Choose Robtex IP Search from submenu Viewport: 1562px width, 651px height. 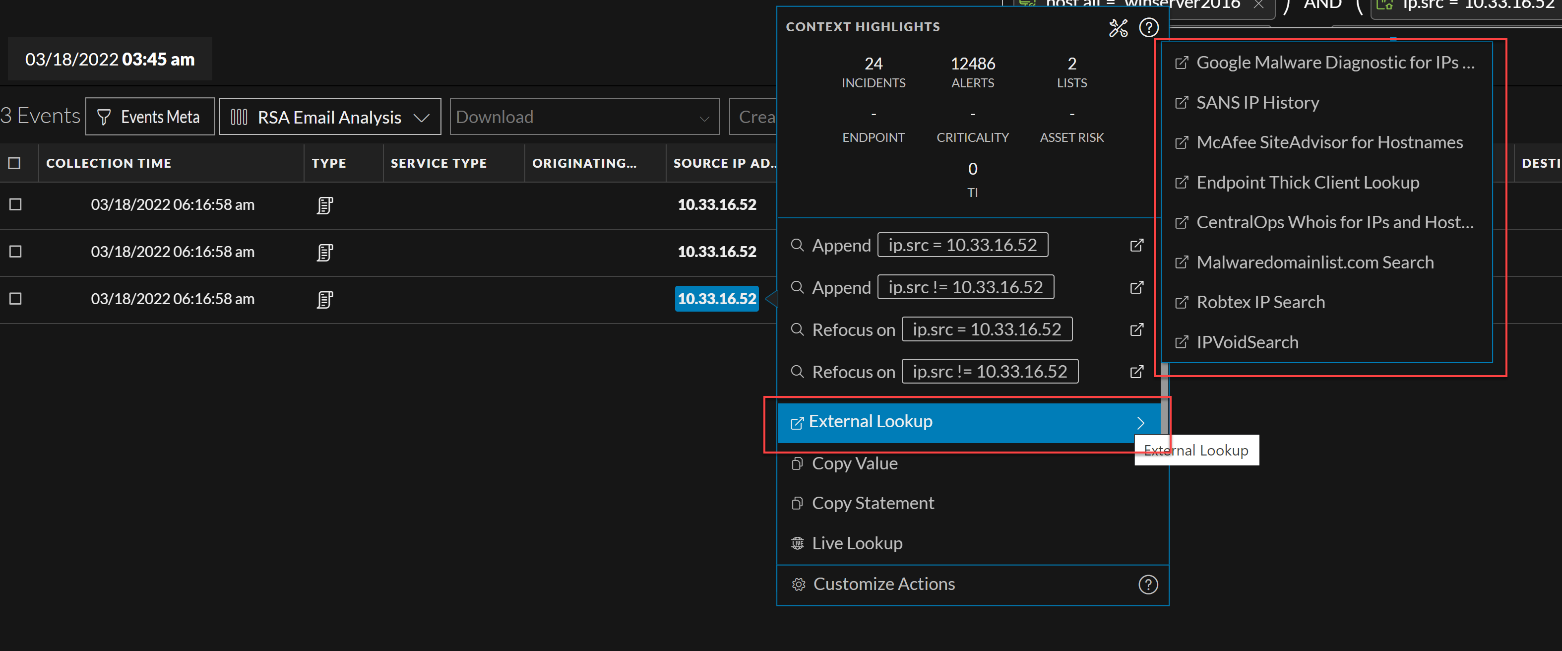[x=1260, y=302]
